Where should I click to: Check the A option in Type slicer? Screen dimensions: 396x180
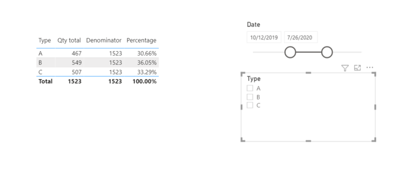(250, 88)
